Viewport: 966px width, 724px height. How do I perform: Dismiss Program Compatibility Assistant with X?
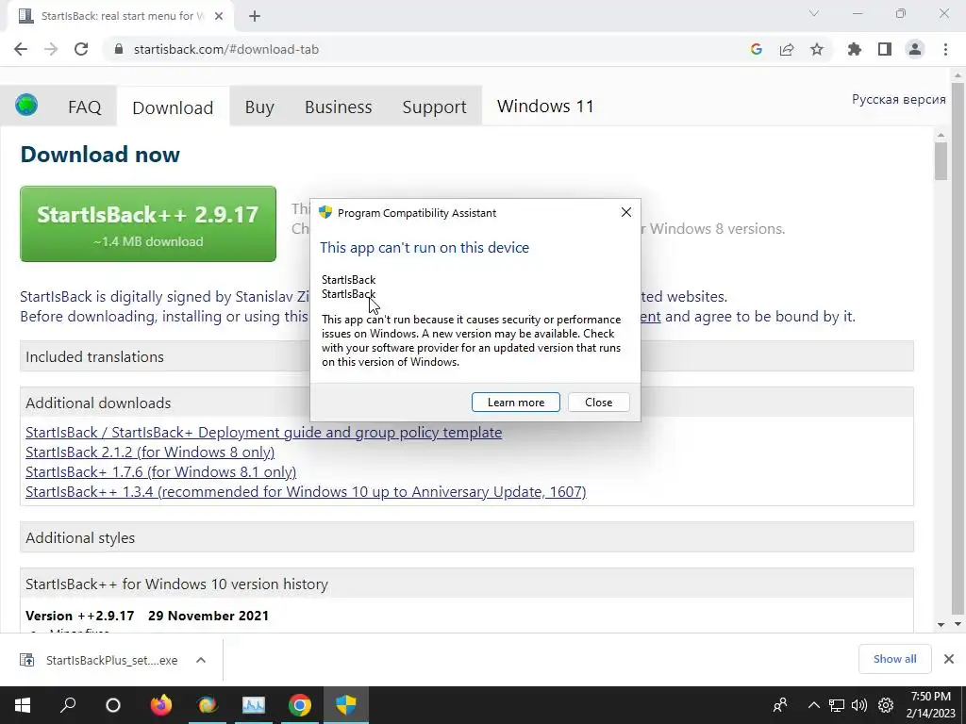tap(626, 212)
